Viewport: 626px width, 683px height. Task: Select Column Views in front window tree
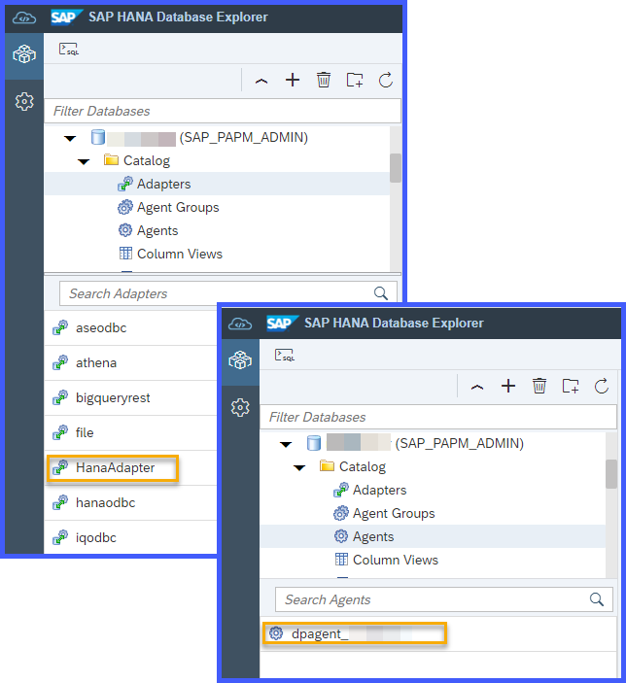pyautogui.click(x=433, y=560)
